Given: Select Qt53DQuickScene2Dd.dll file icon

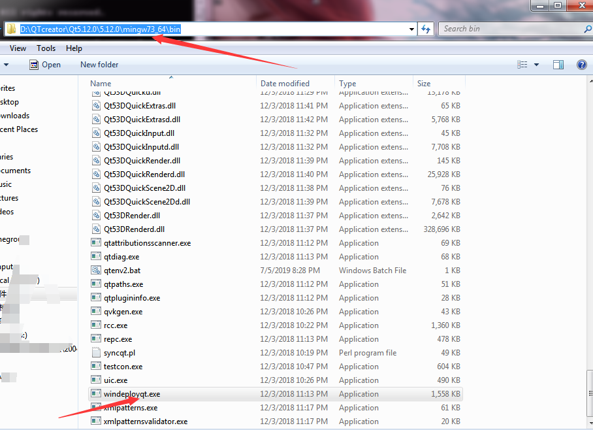Looking at the screenshot, I should tap(97, 202).
